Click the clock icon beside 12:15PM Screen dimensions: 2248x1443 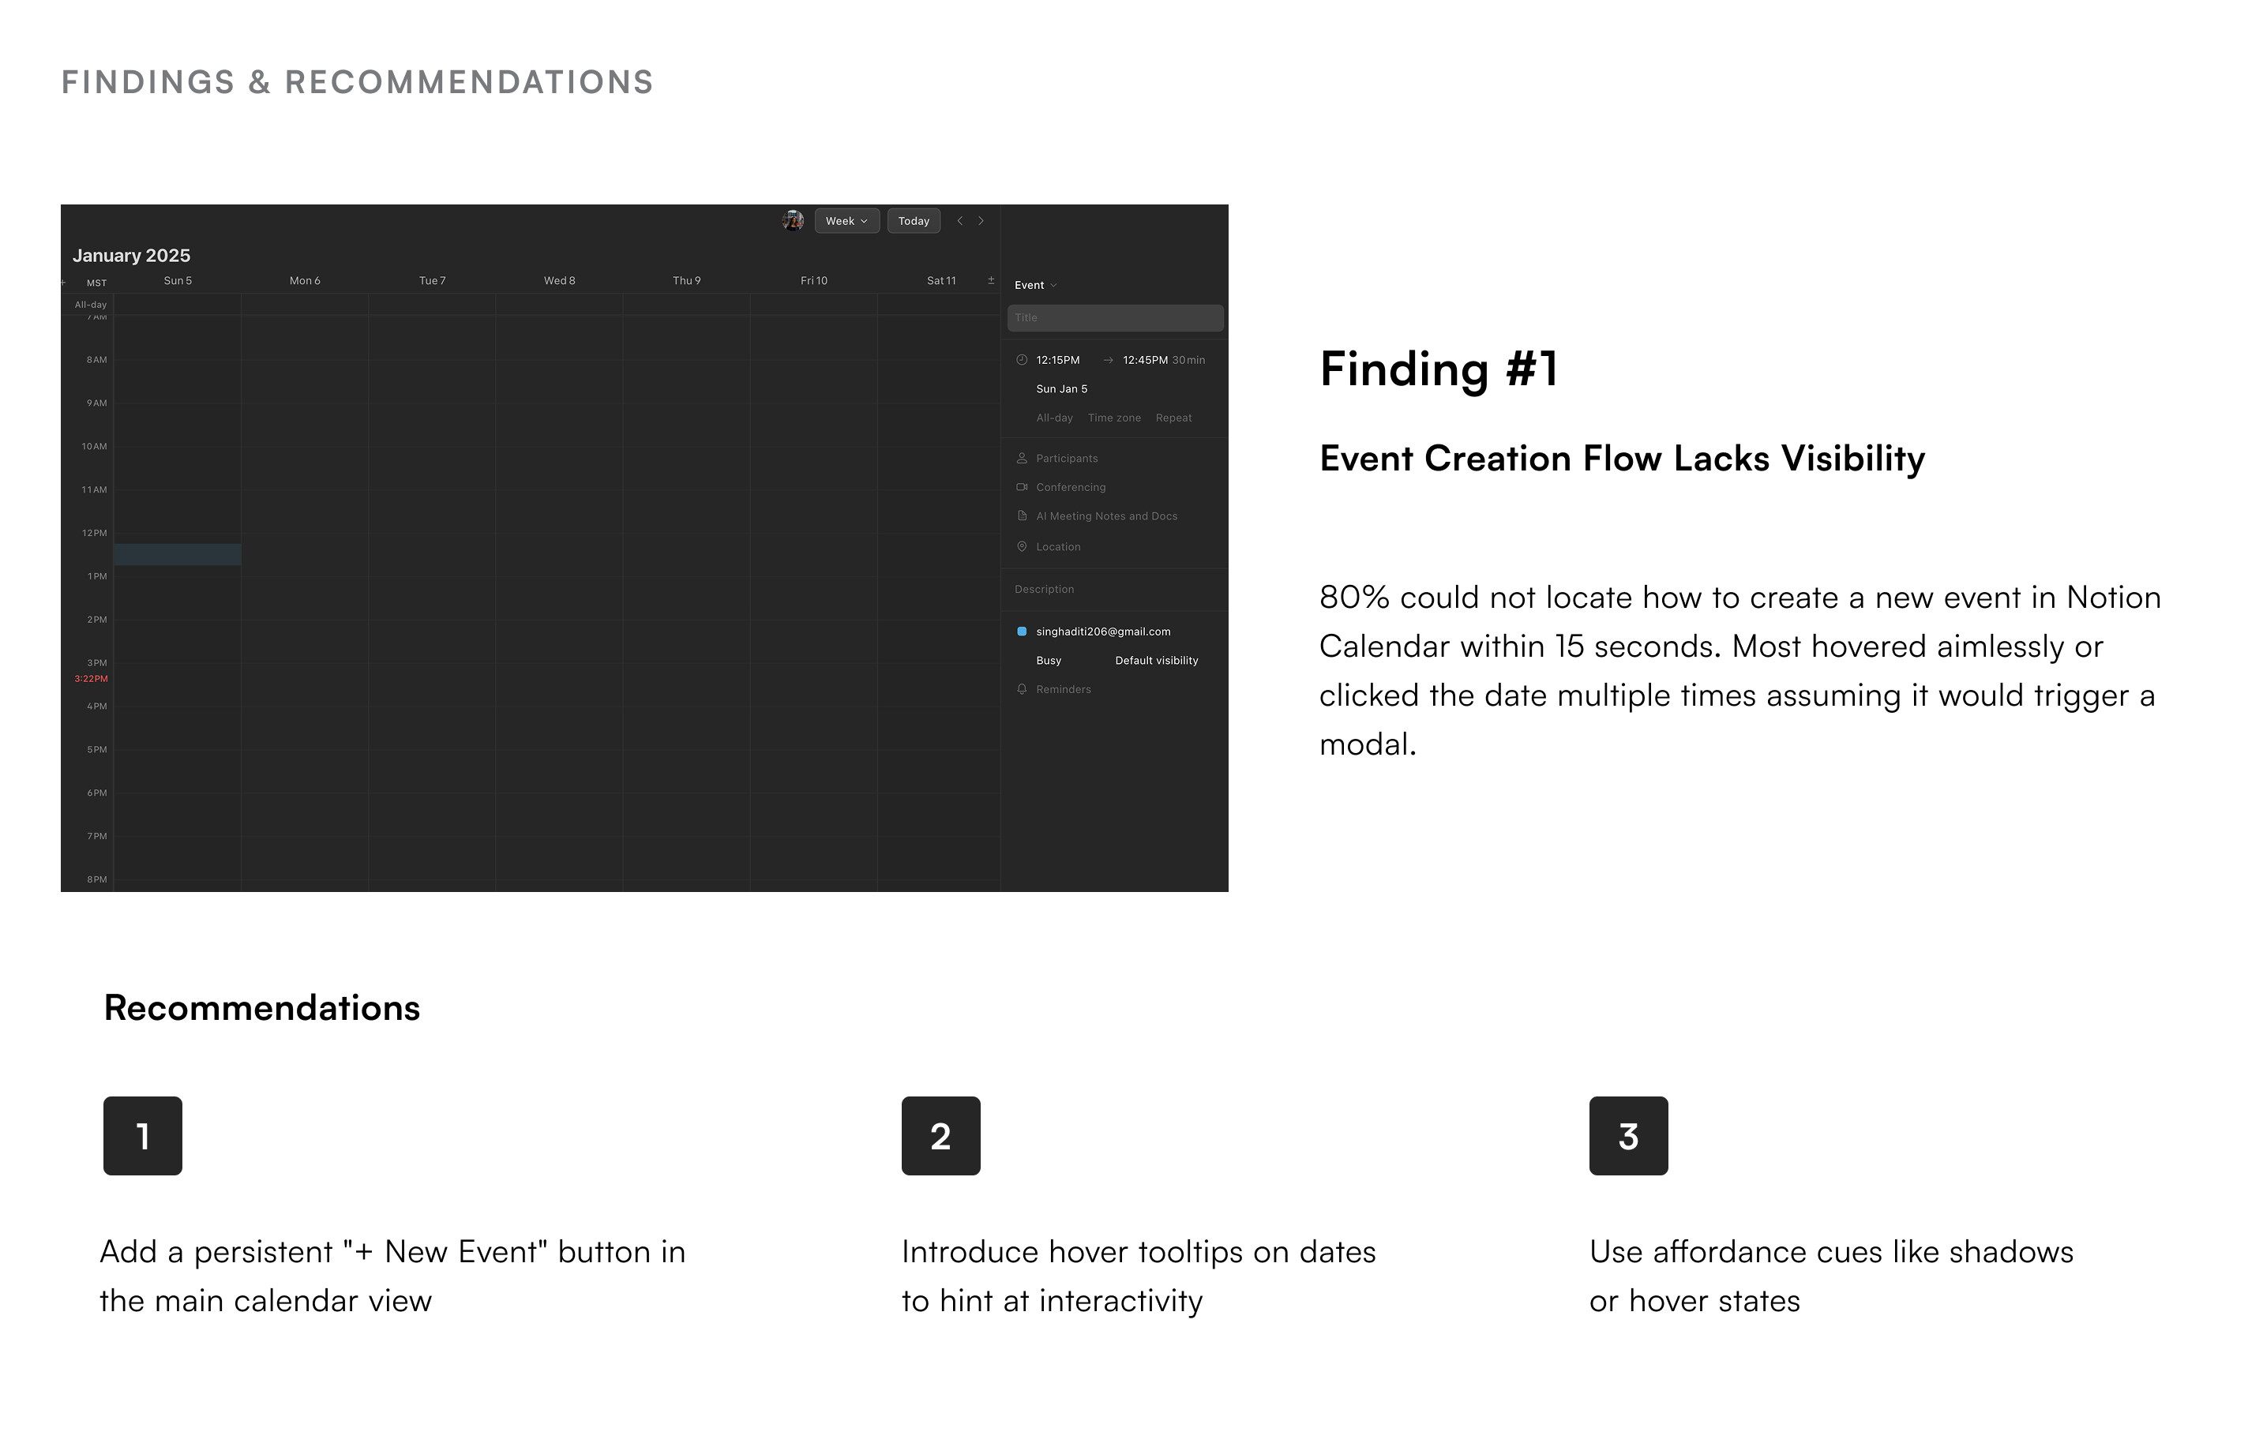click(1022, 360)
